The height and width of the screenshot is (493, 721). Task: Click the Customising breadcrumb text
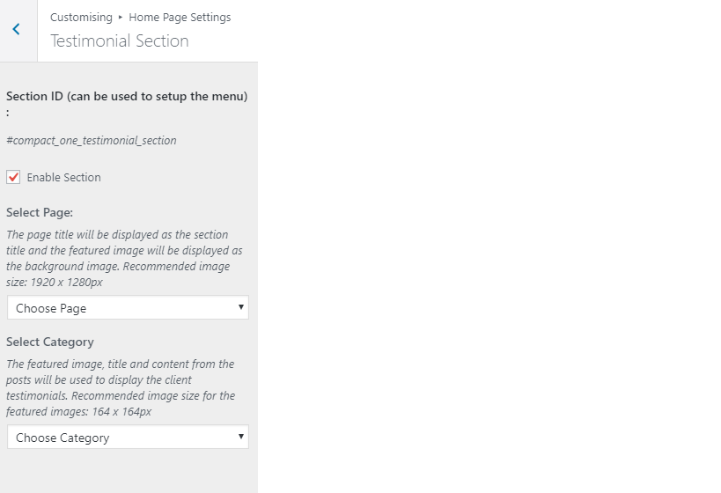click(x=81, y=18)
